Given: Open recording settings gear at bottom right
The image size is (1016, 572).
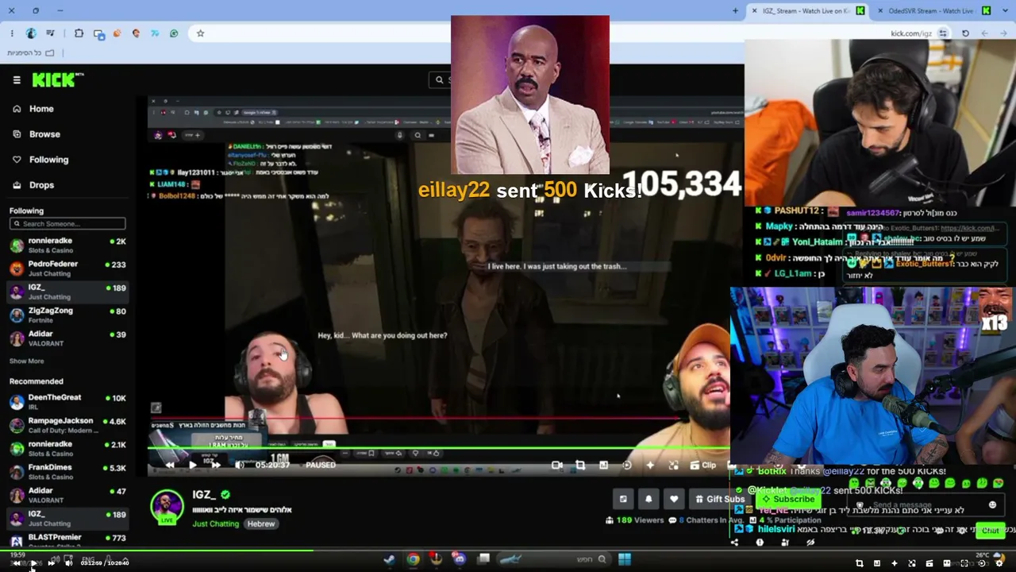Looking at the screenshot, I should coord(999,563).
